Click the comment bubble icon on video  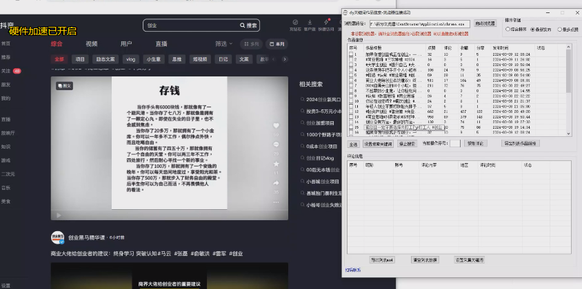pyautogui.click(x=277, y=145)
